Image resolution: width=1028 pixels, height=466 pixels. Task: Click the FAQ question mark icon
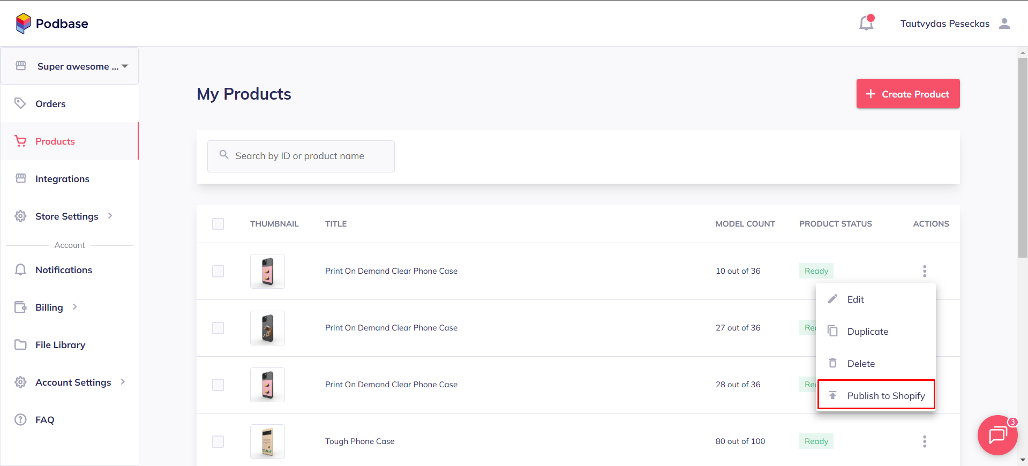tap(20, 420)
